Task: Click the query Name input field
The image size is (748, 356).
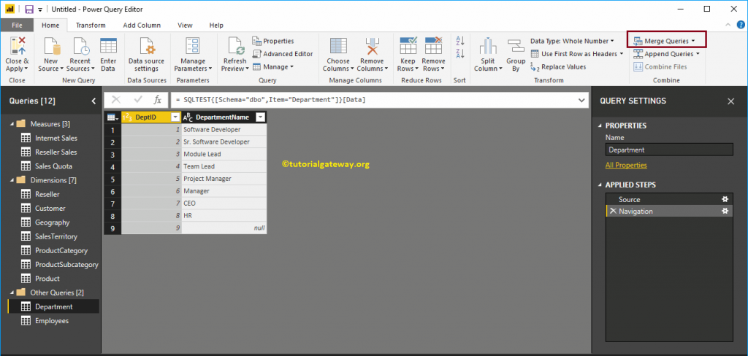Action: tap(669, 150)
